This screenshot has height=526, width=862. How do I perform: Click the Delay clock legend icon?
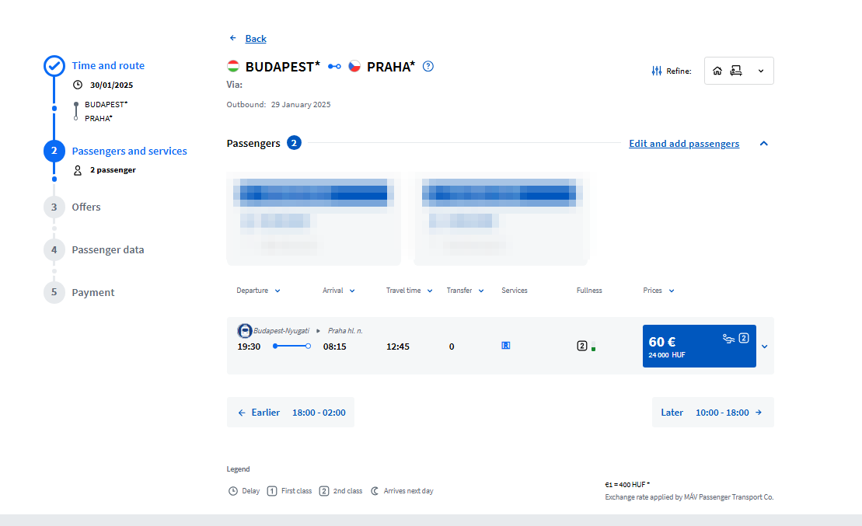coord(233,491)
